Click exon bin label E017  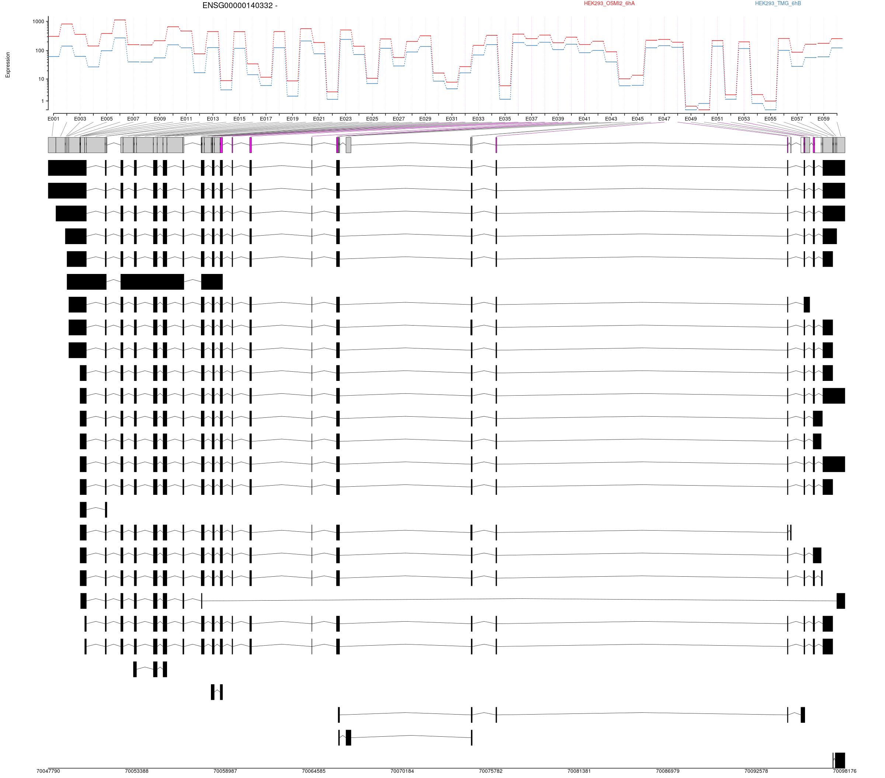pyautogui.click(x=266, y=119)
